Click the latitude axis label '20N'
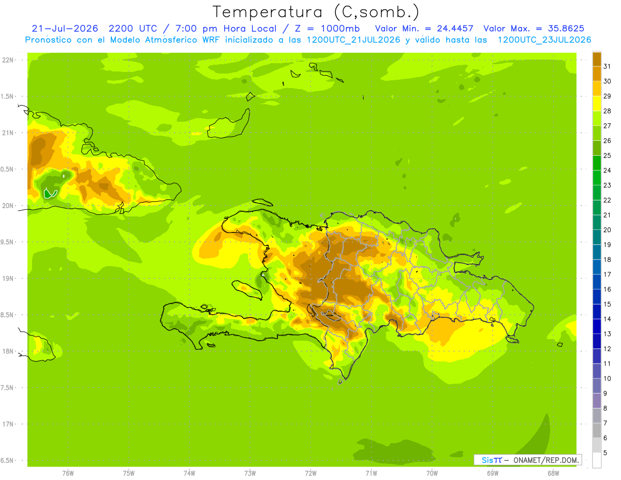 (8, 206)
